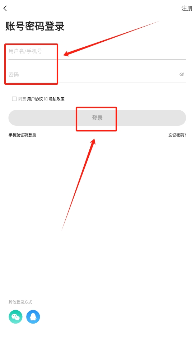Sign in with the WeChat icon
The width and height of the screenshot is (196, 343).
(15, 317)
